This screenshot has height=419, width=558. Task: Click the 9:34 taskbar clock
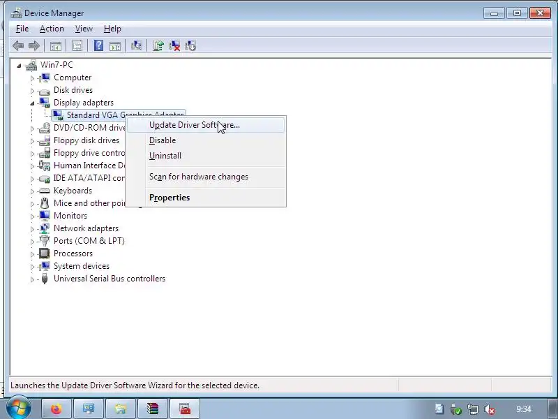click(524, 409)
